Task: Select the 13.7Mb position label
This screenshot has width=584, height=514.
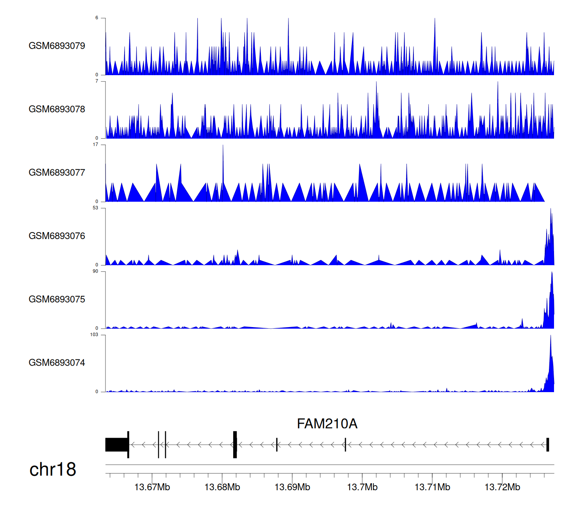Action: 362,488
